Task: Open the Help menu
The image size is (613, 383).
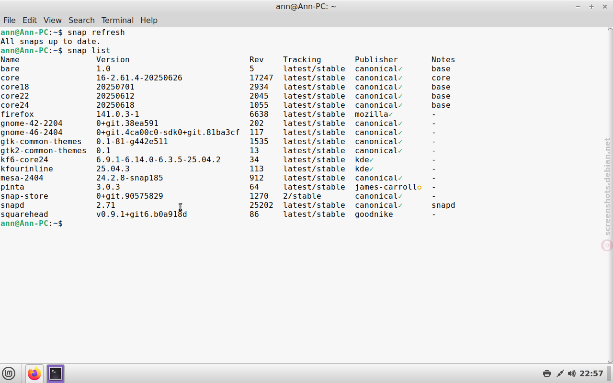Action: (149, 20)
